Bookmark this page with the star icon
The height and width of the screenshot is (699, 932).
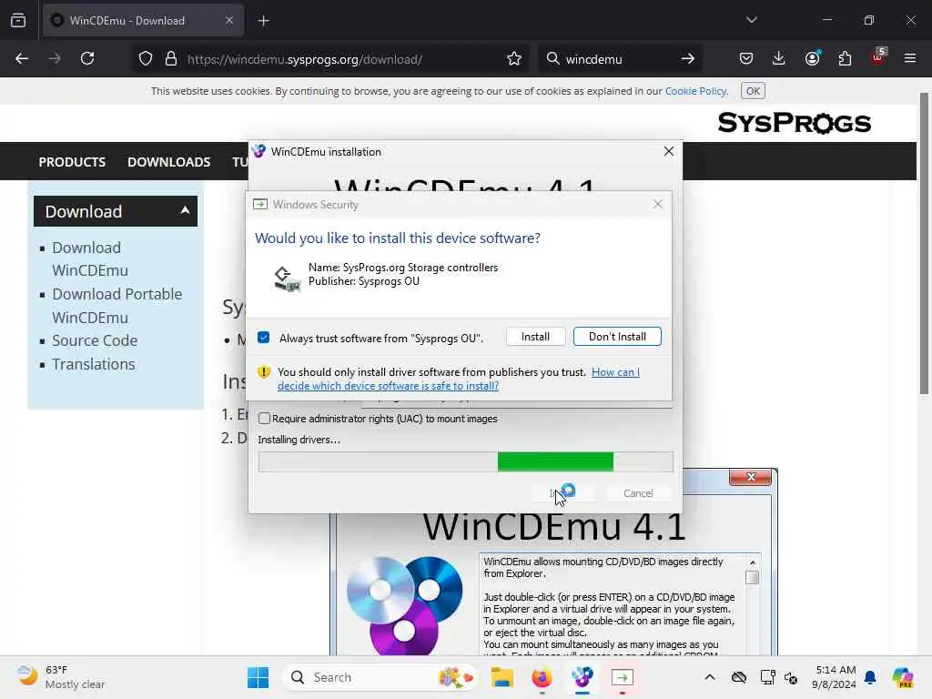click(x=514, y=59)
